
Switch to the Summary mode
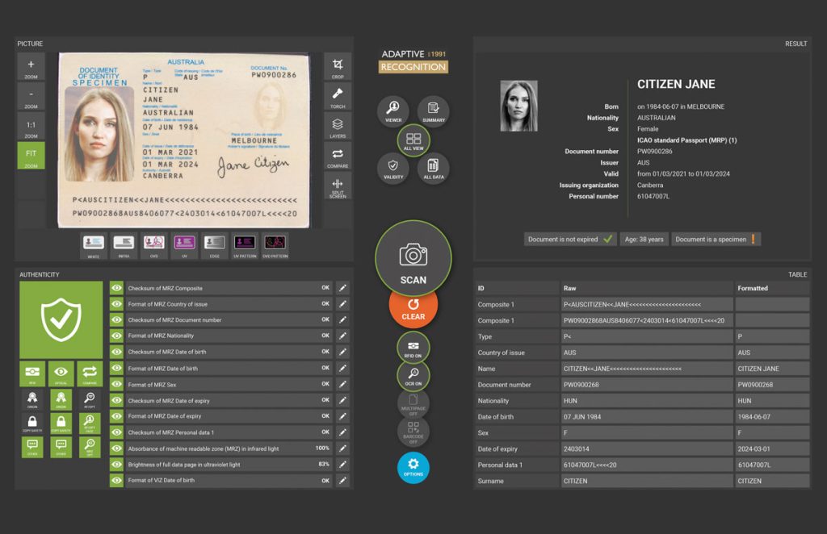coord(434,111)
